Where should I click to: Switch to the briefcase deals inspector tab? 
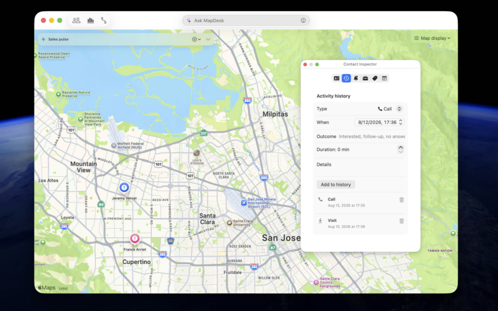pyautogui.click(x=365, y=78)
